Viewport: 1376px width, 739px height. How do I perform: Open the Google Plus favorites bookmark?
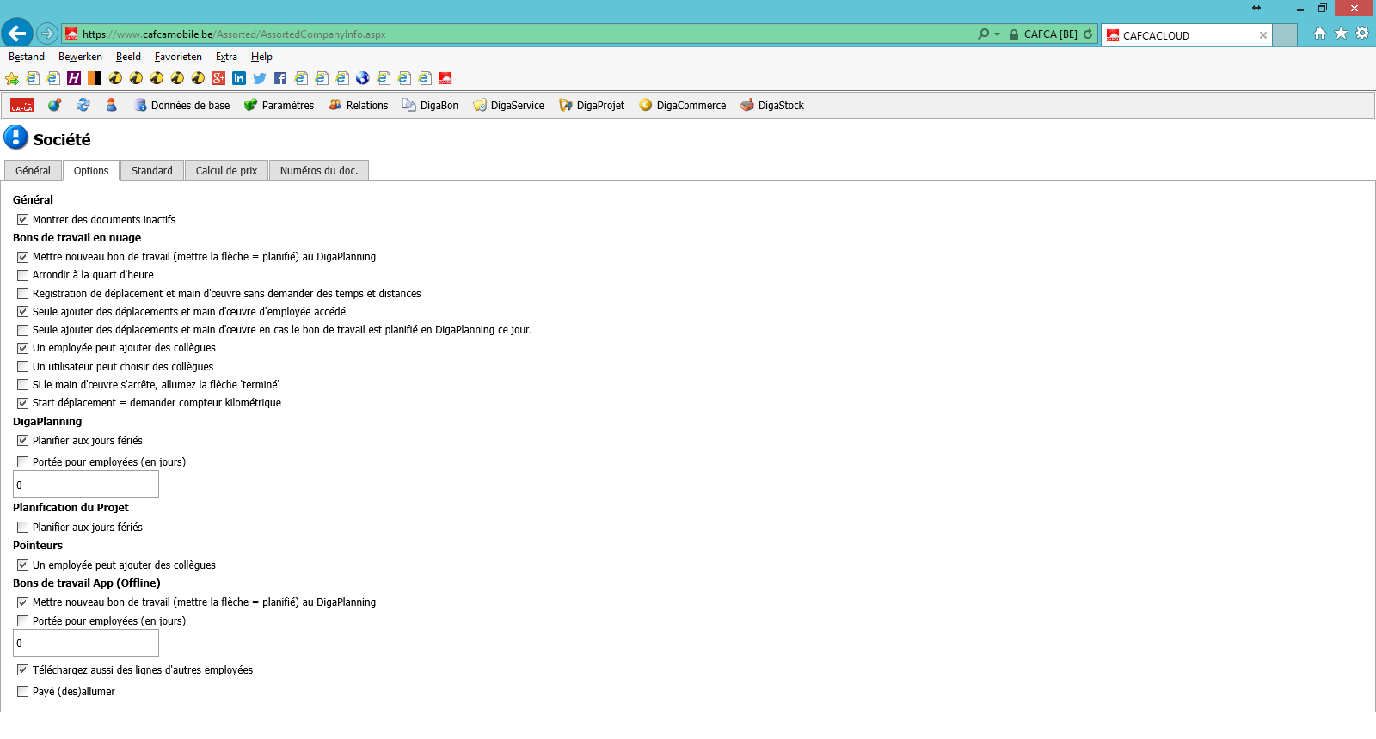point(218,78)
